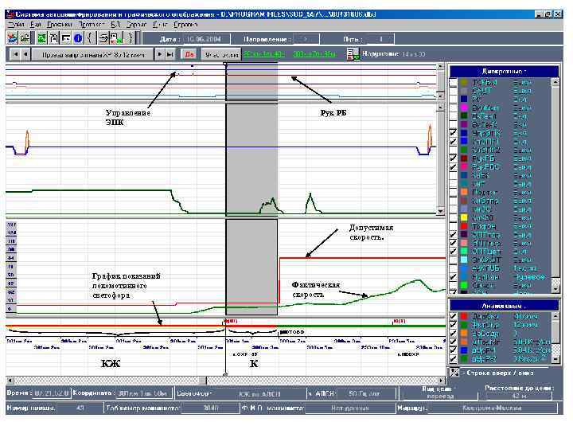Click the Аналоговые panel header
This screenshot has width=573, height=430.
(504, 305)
